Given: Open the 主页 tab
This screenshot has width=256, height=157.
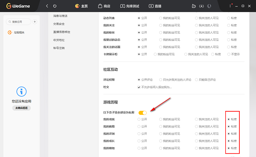Looking at the screenshot, I should 81,6.
